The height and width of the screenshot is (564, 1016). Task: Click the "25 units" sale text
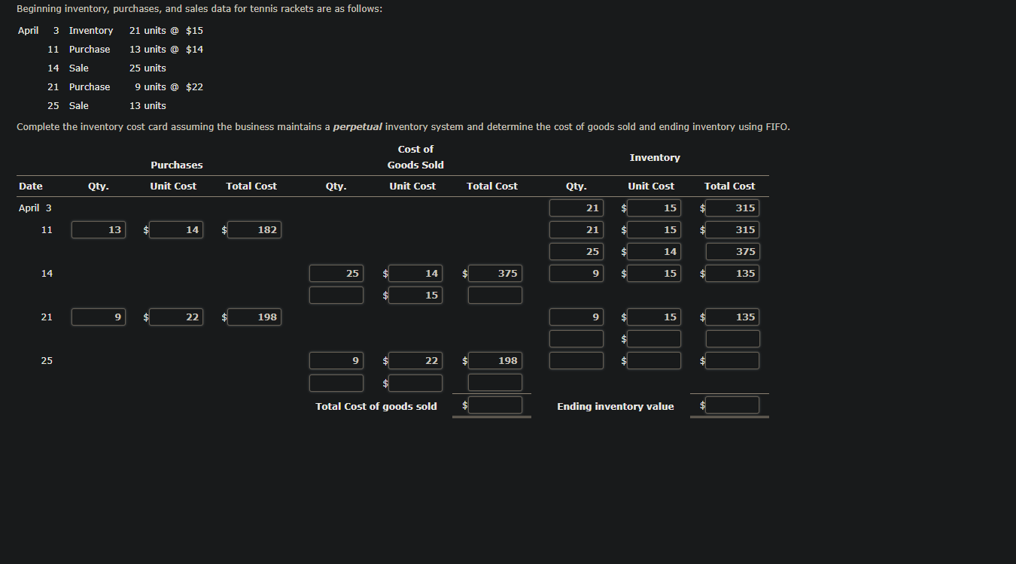pos(148,68)
